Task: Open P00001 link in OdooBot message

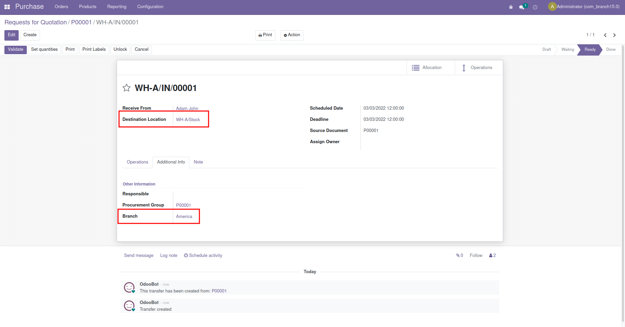Action: click(x=219, y=291)
